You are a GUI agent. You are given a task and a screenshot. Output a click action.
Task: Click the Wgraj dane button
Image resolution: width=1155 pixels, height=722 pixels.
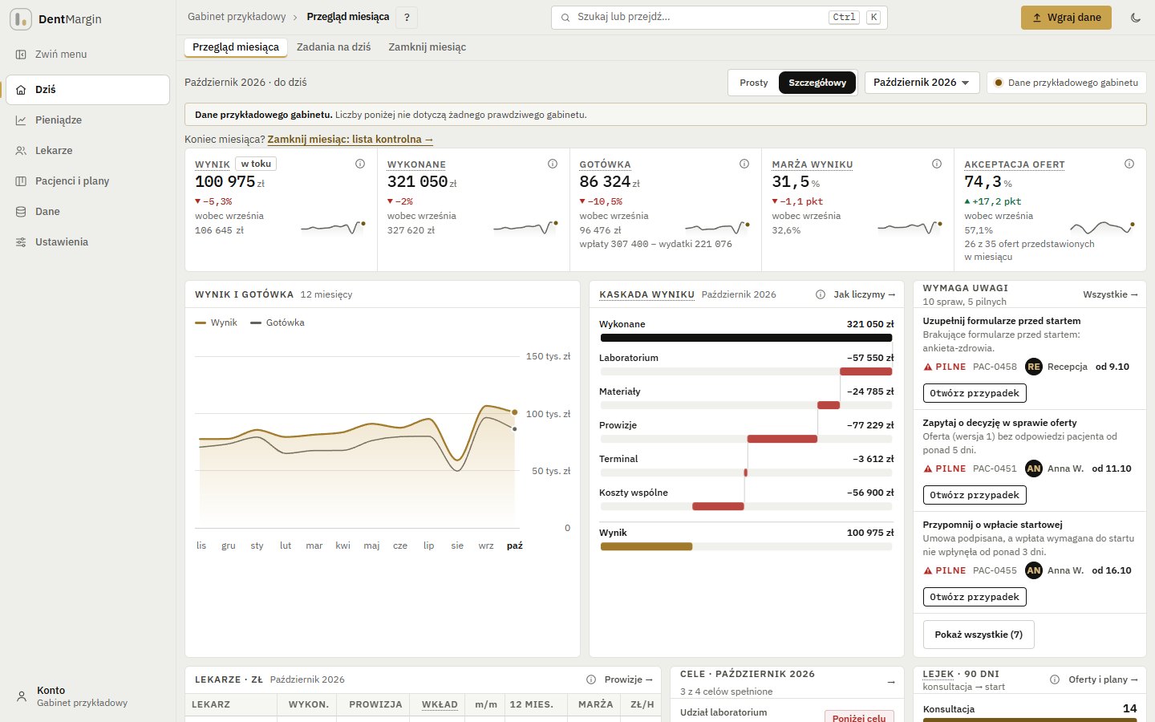pos(1066,18)
